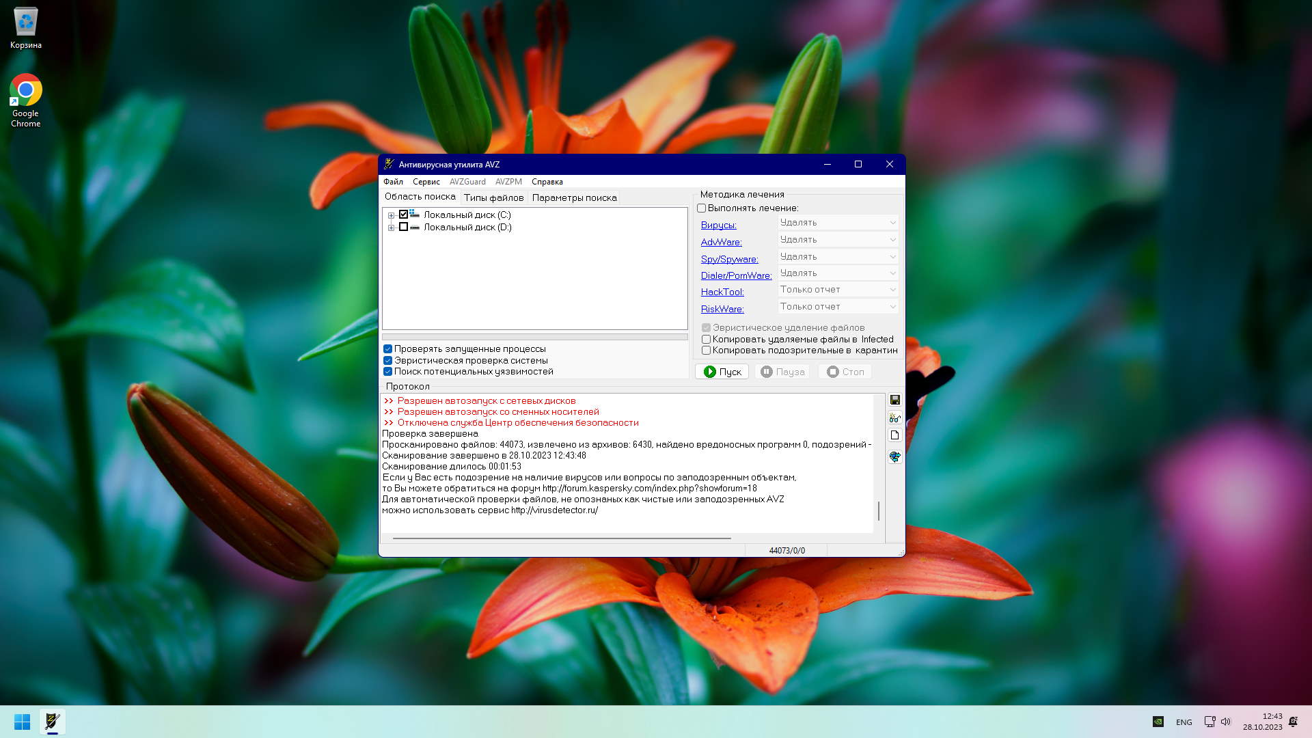Check the Локальный диск (D:) box
1312x738 pixels.
404,227
